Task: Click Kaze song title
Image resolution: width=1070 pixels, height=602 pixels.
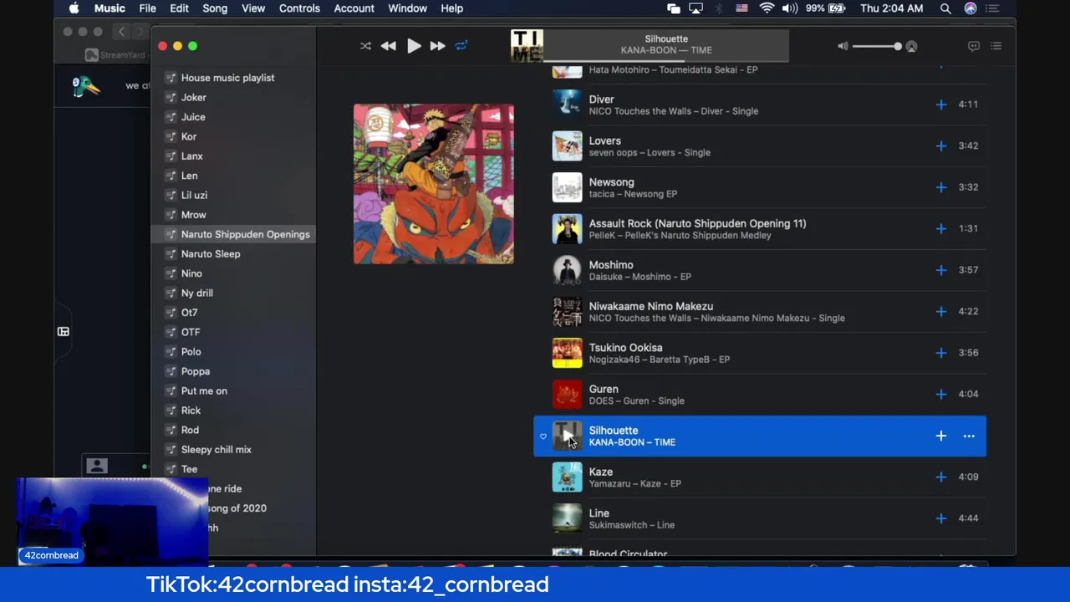Action: point(601,472)
